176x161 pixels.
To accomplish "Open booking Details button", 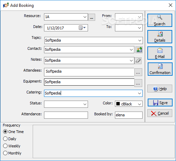I will coord(160,37).
